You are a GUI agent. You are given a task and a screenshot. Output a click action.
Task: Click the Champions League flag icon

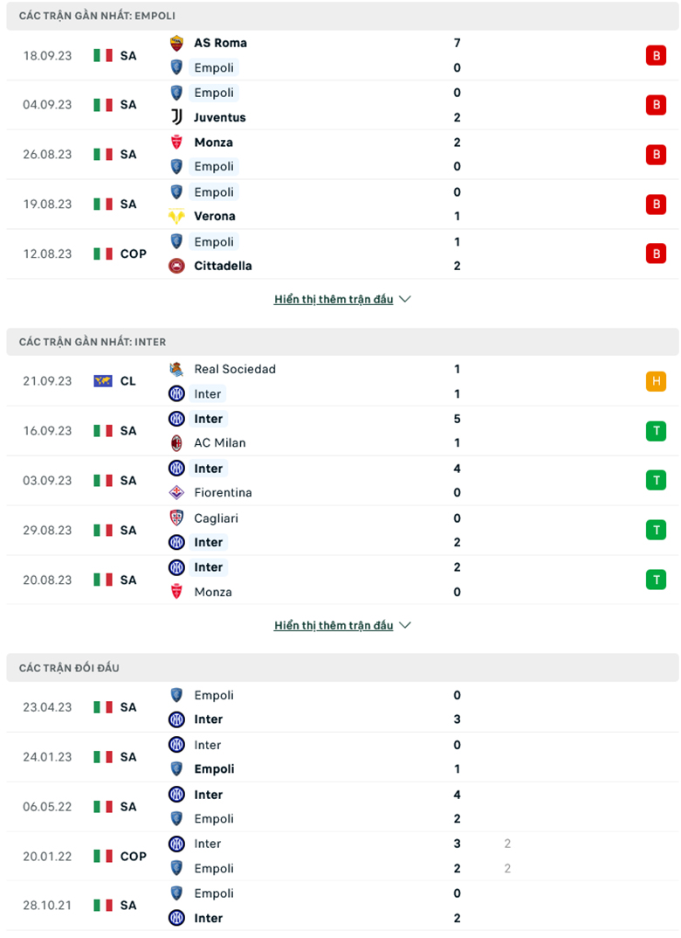[x=104, y=380]
